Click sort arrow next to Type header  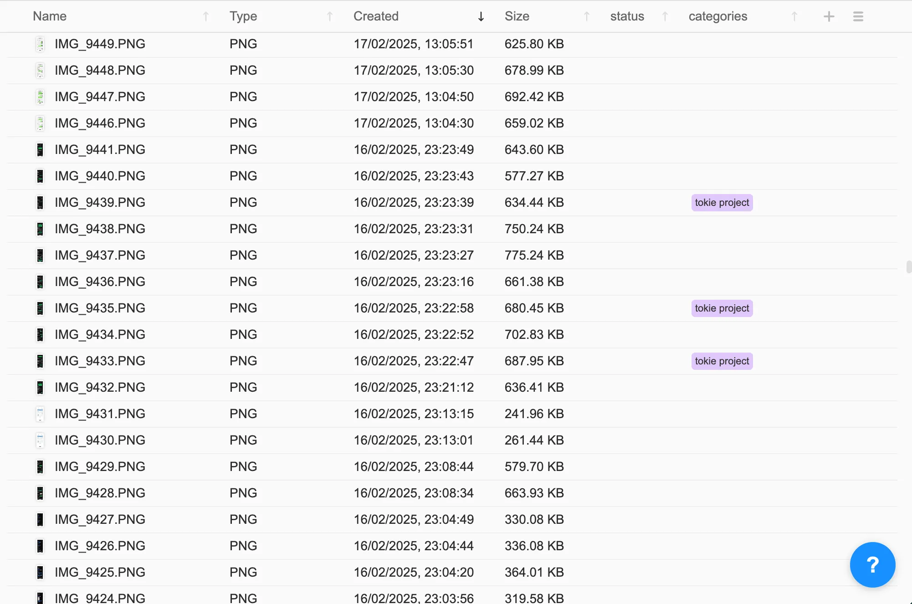coord(330,17)
